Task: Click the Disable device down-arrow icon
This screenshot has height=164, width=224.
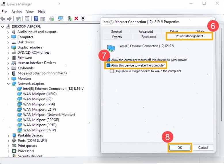Action: (83, 18)
